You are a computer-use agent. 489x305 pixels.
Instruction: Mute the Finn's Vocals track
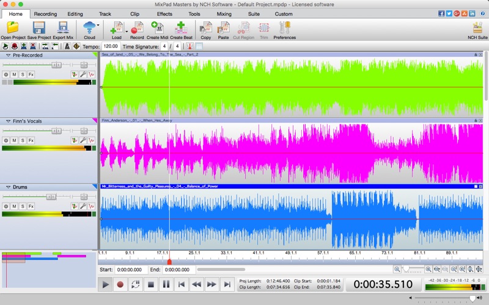pos(14,141)
